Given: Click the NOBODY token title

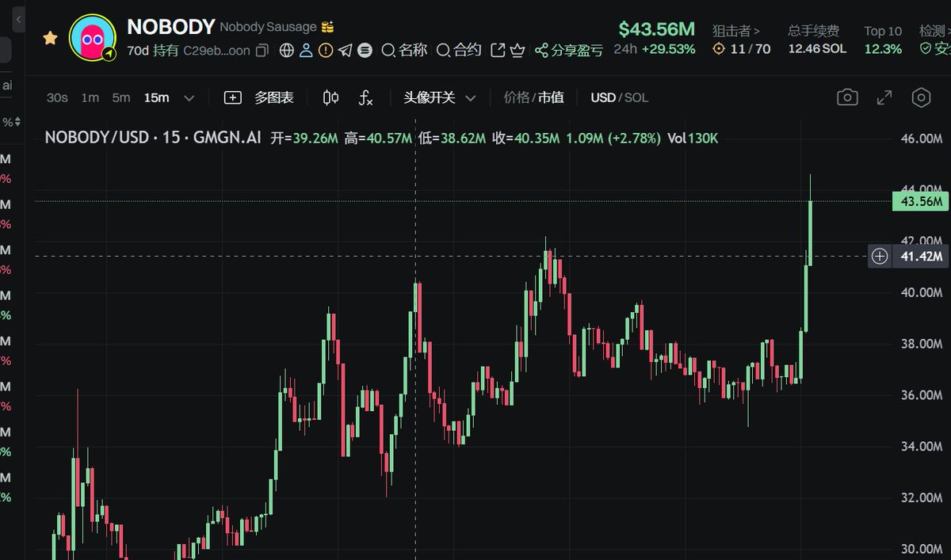Looking at the screenshot, I should (x=171, y=26).
